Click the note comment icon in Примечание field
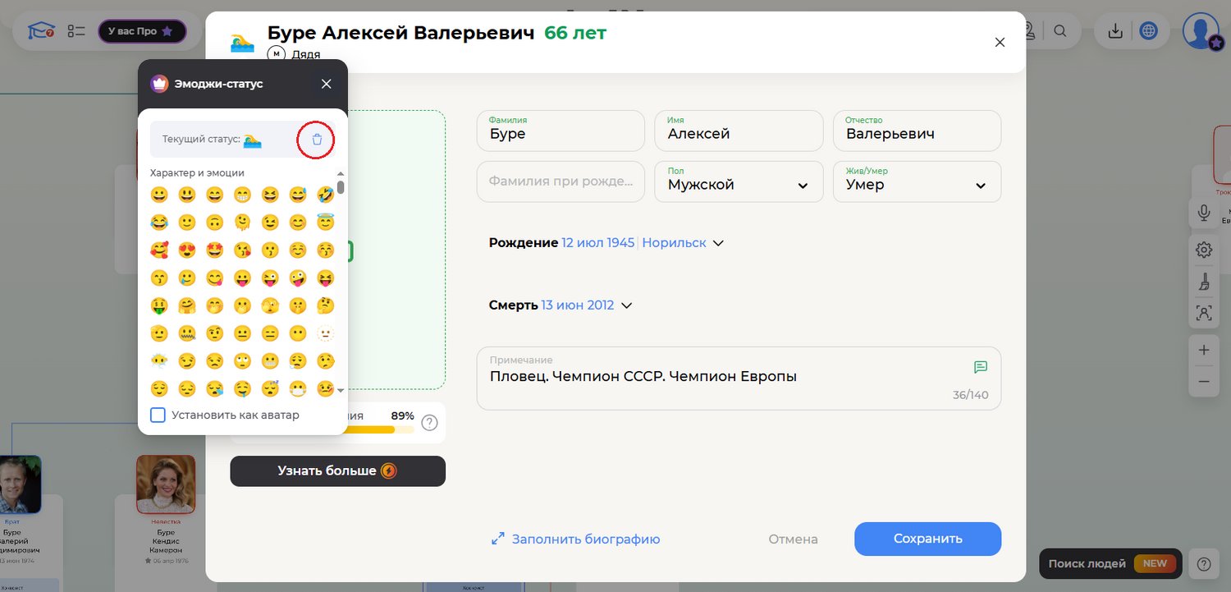The height and width of the screenshot is (592, 1231). click(980, 367)
